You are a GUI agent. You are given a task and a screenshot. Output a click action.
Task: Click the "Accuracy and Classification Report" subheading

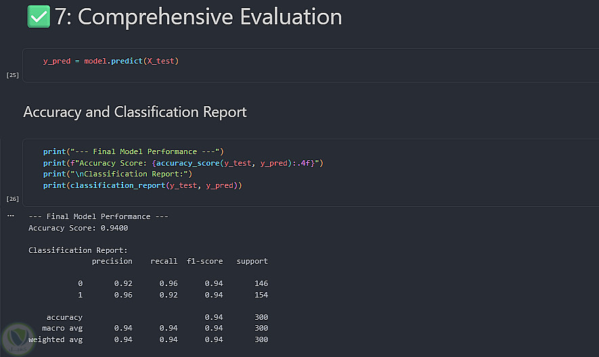[135, 112]
